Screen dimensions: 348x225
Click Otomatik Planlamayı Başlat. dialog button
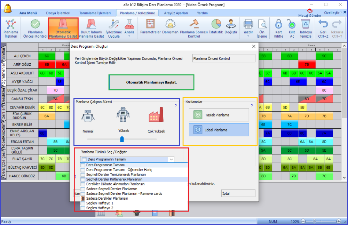151,82
